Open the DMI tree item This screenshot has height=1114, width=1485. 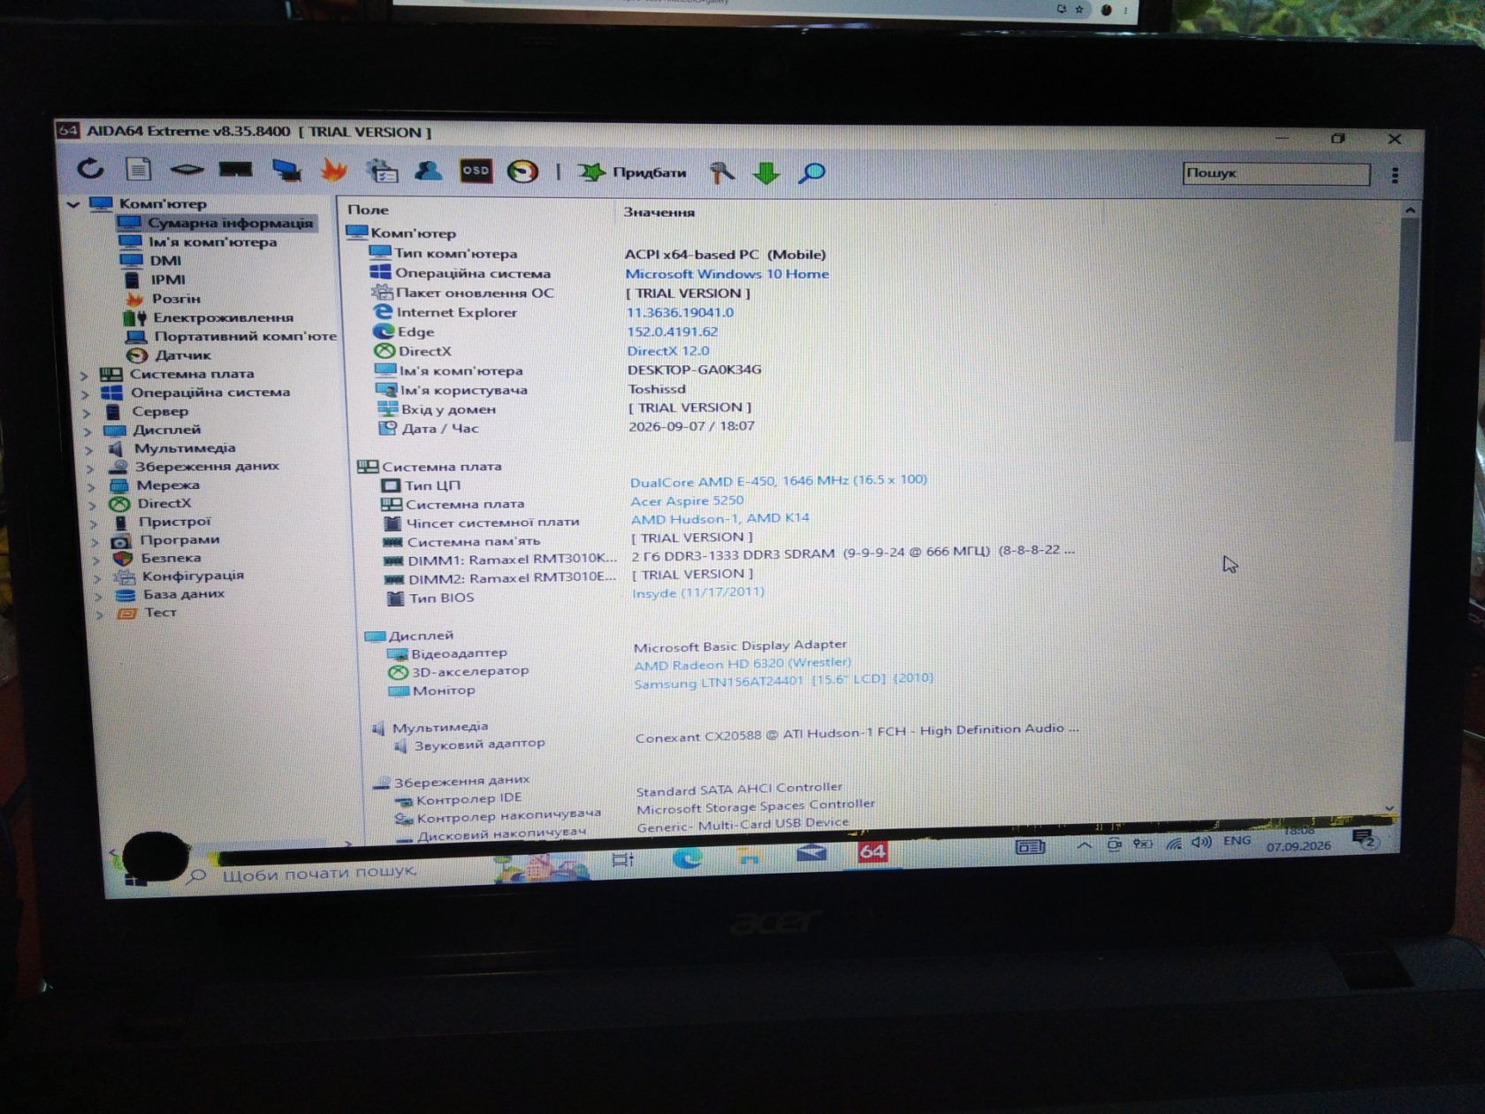[151, 260]
